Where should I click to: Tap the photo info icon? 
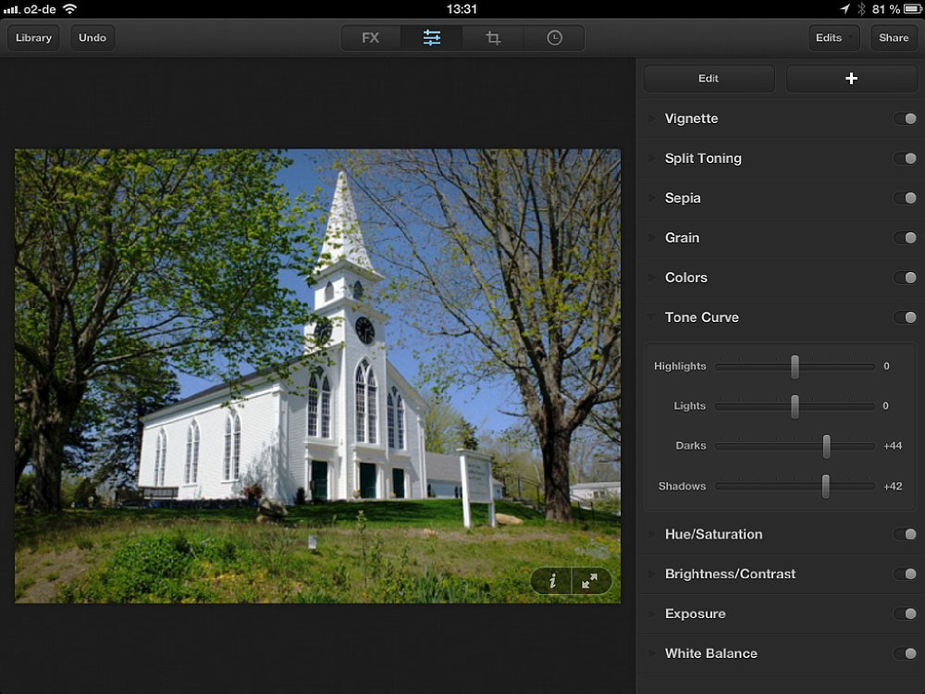point(552,581)
